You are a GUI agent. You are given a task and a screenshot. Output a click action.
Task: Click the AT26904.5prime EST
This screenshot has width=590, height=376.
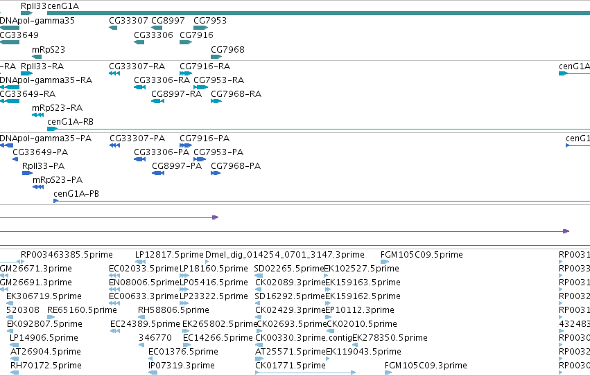click(x=15, y=359)
